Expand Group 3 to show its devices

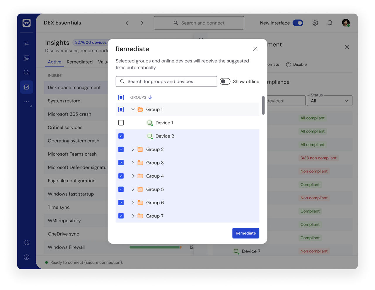[133, 162]
